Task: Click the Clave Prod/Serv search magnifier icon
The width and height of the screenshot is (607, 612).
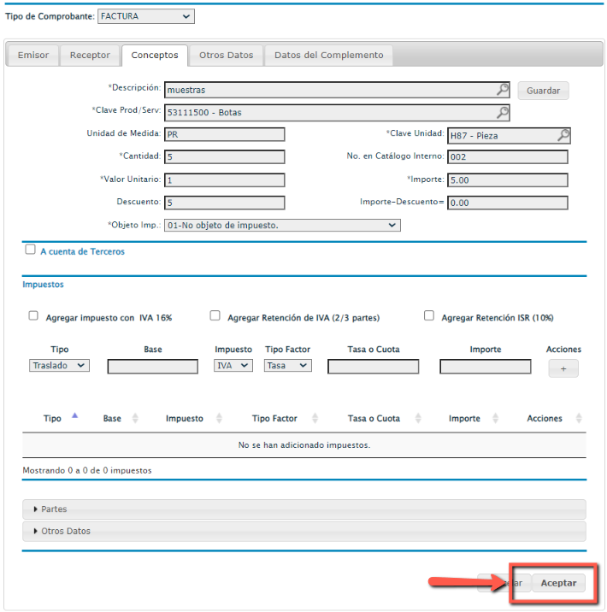Action: tap(503, 113)
